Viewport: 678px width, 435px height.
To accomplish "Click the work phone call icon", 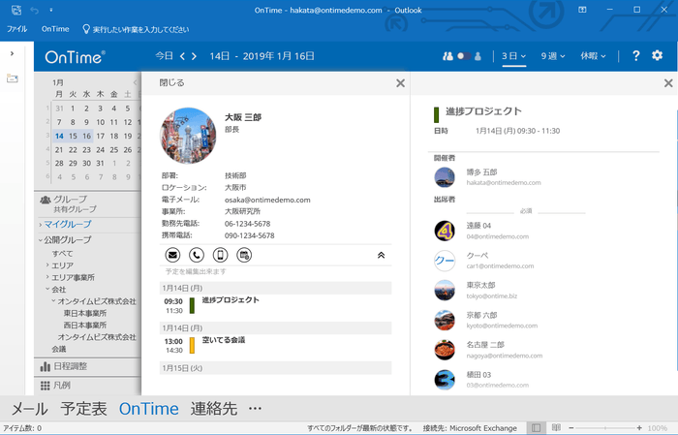I will pyautogui.click(x=197, y=255).
